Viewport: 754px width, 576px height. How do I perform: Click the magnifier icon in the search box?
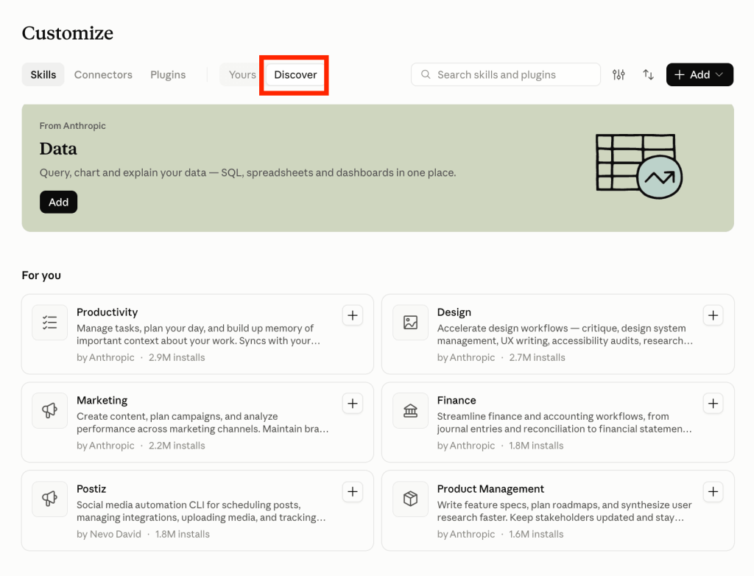click(426, 74)
